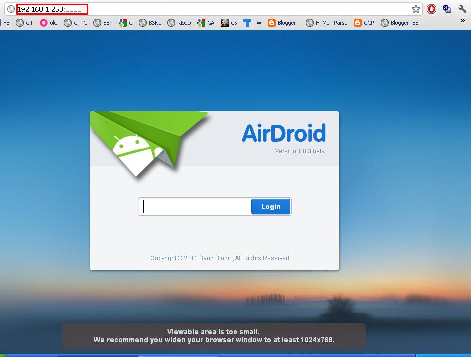Image resolution: width=471 pixels, height=357 pixels.
Task: Open the translate extension icon
Action: tap(447, 9)
